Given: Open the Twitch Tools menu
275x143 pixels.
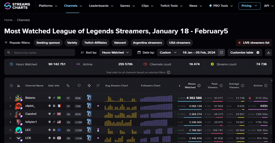Looking at the screenshot, I should (171, 6).
